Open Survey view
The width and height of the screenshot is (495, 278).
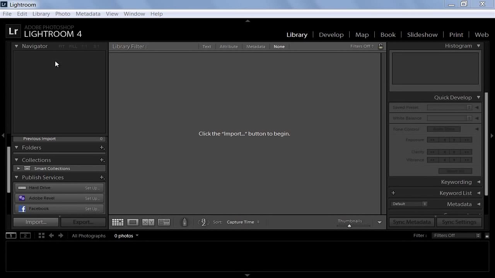[164, 222]
